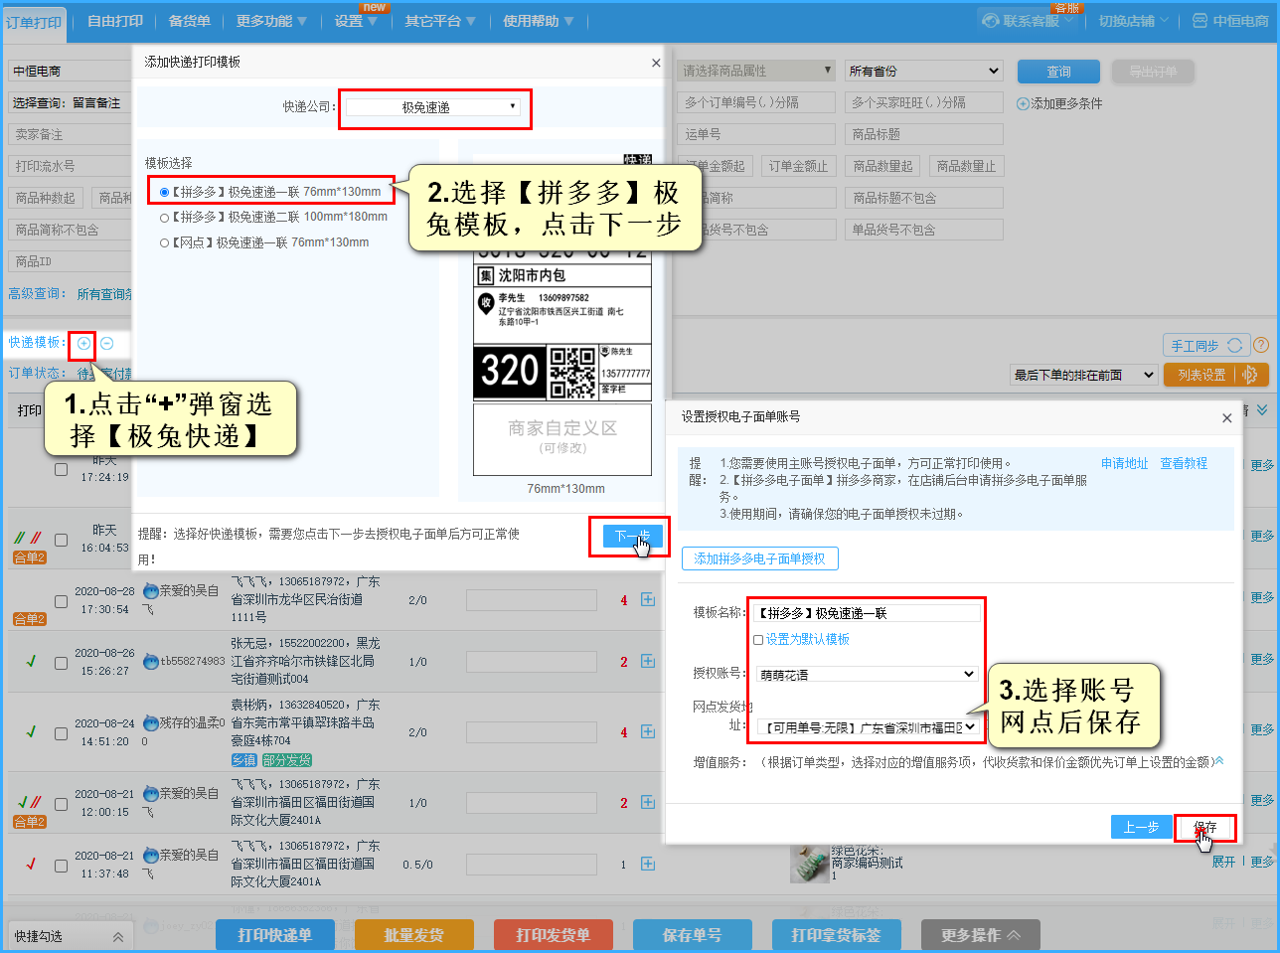Tick checkbox for order 2020-08-21 12:00:15
The image size is (1280, 953).
[61, 804]
